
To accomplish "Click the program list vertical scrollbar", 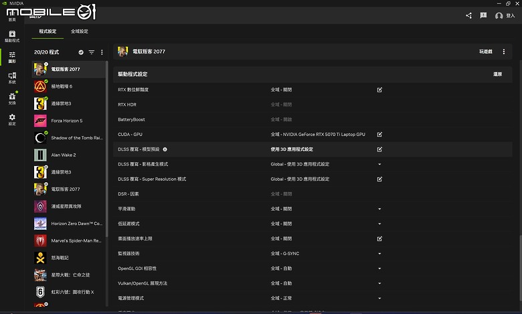I will pyautogui.click(x=107, y=149).
